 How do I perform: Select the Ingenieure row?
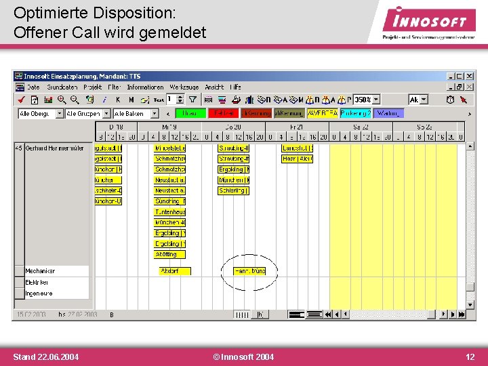point(52,293)
